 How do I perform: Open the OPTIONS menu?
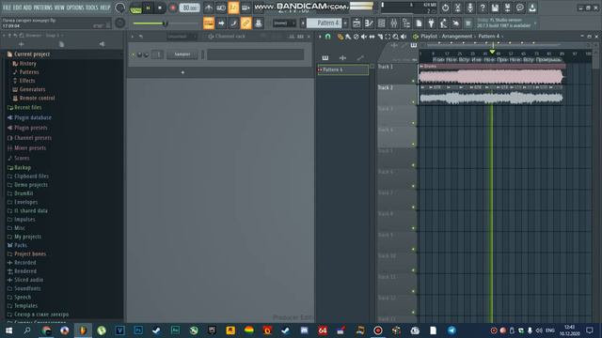[75, 8]
